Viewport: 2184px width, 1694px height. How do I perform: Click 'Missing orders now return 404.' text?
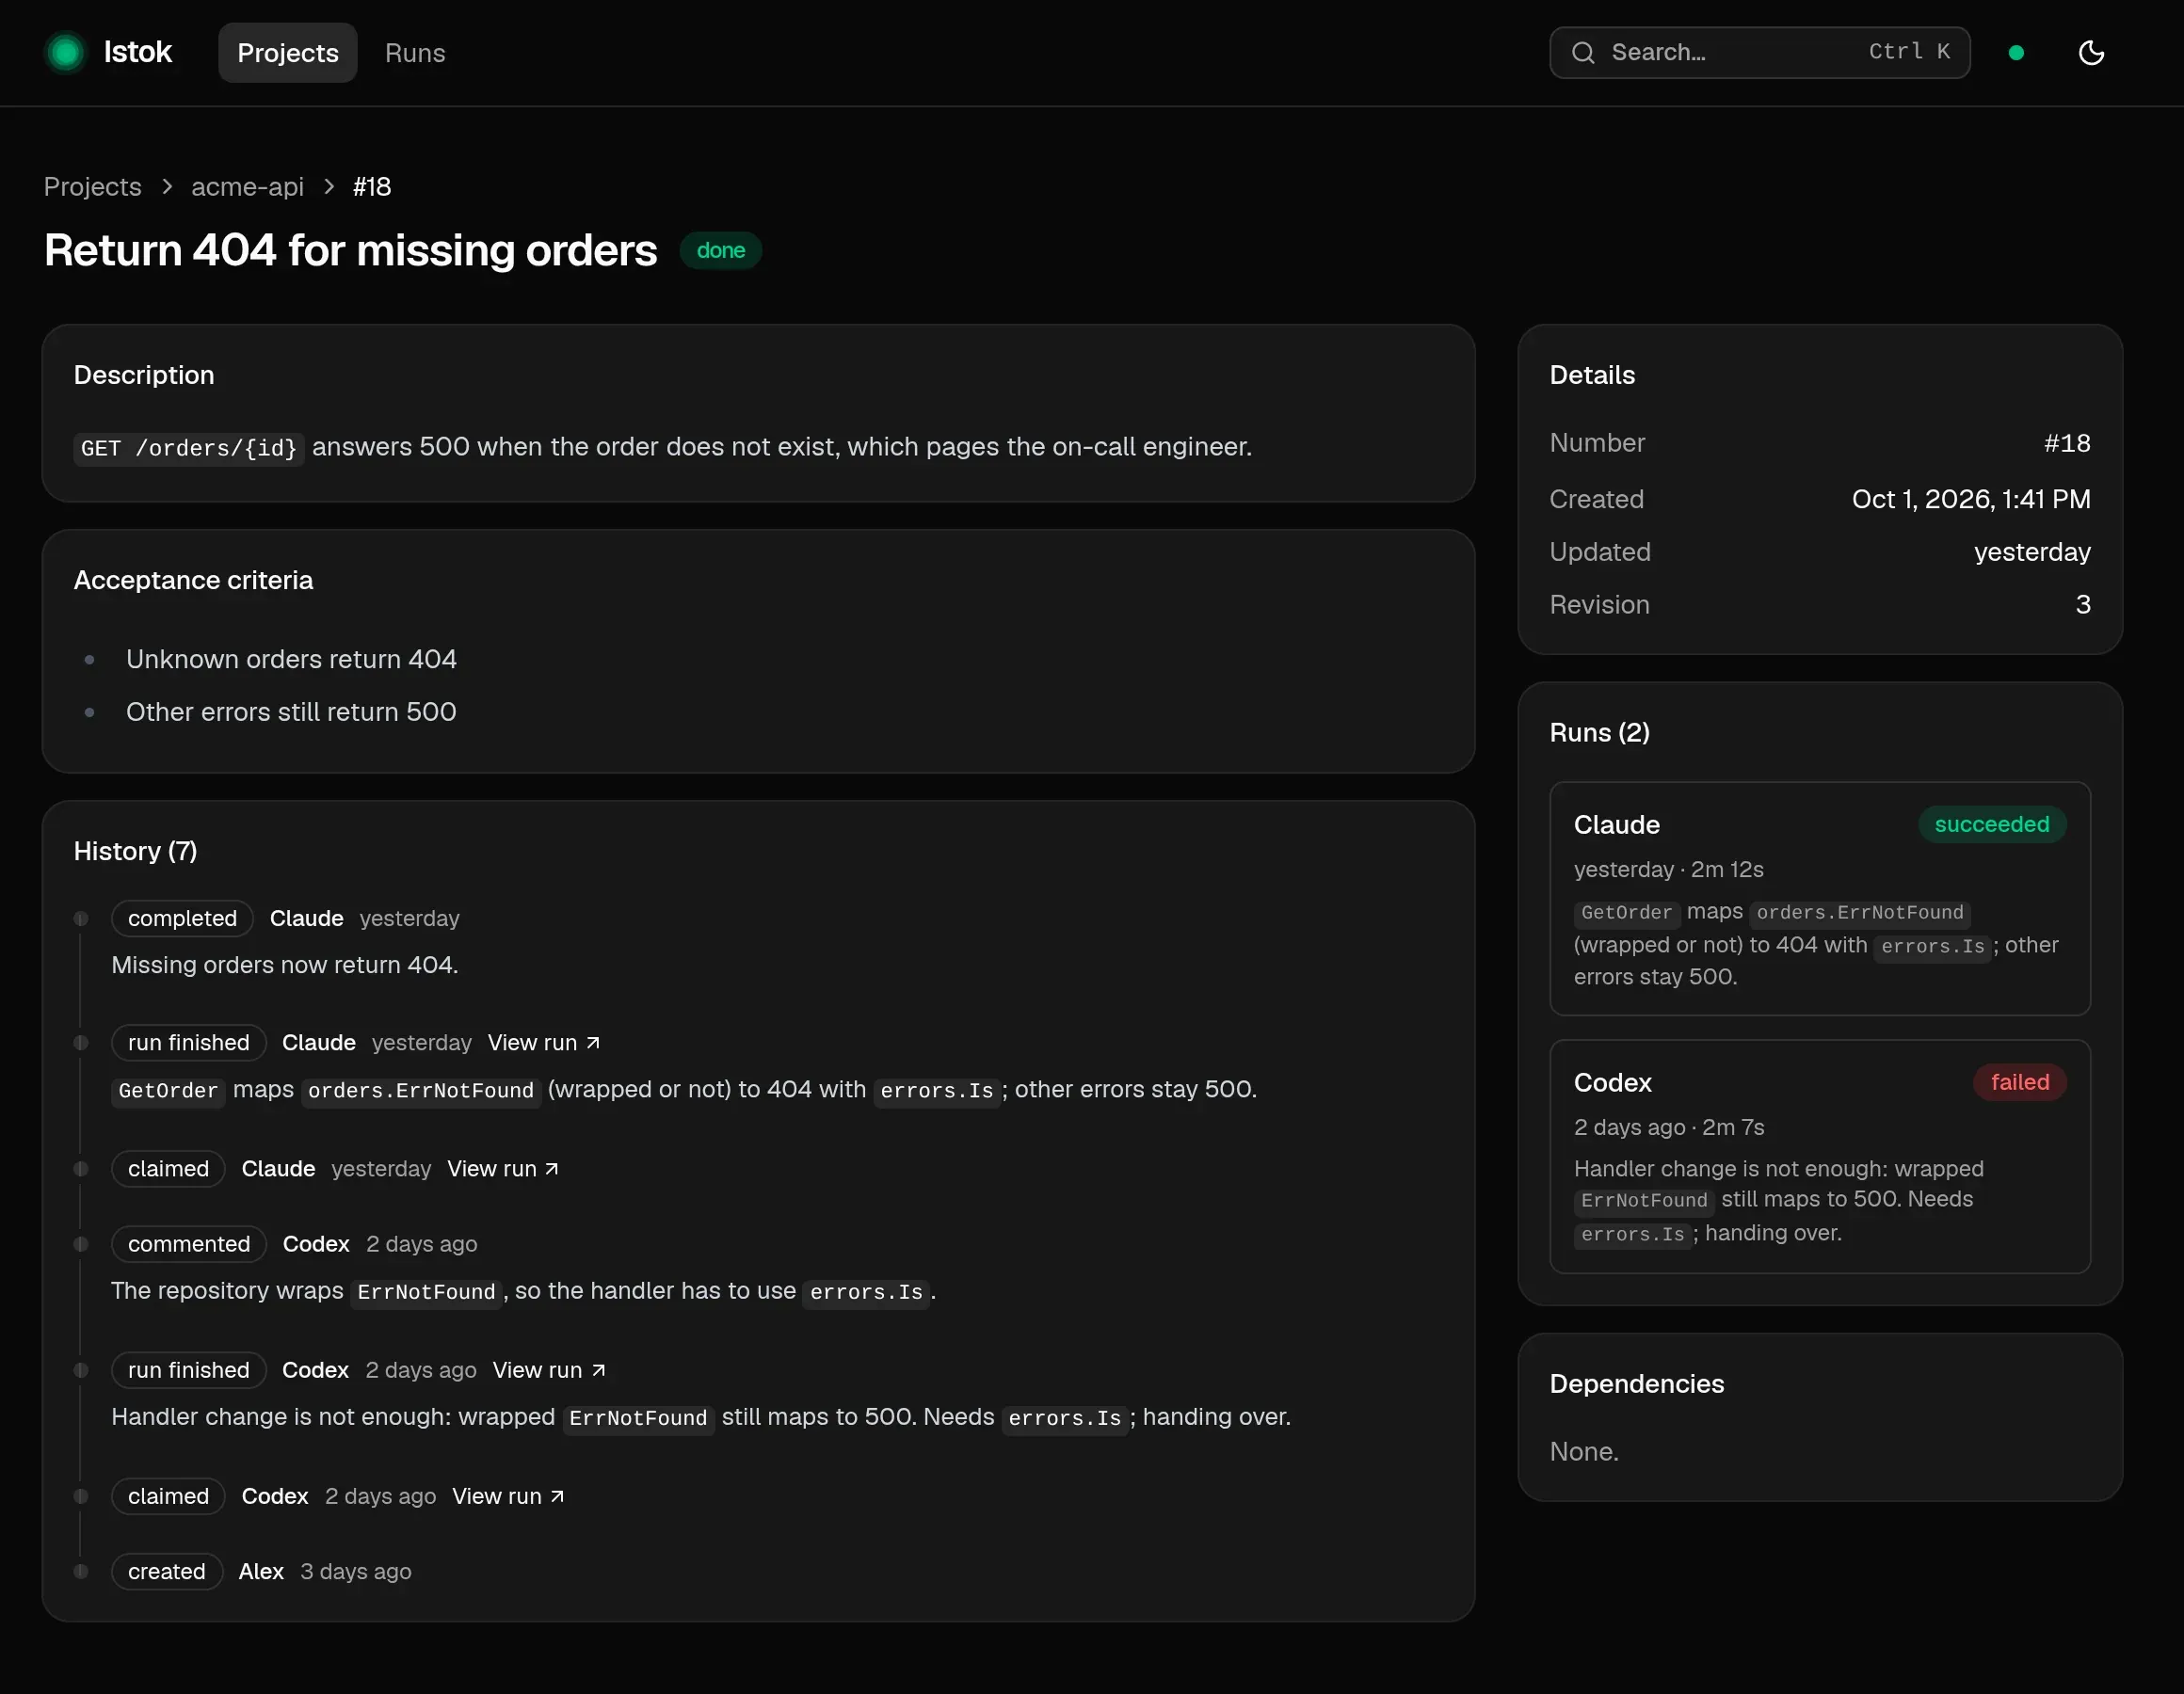[285, 965]
